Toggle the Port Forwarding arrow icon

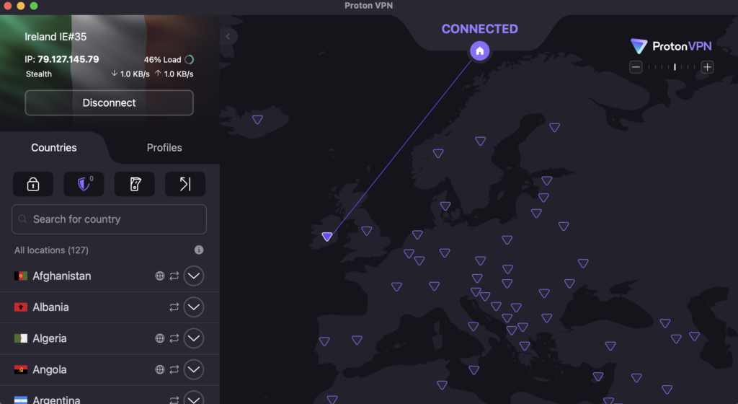185,184
